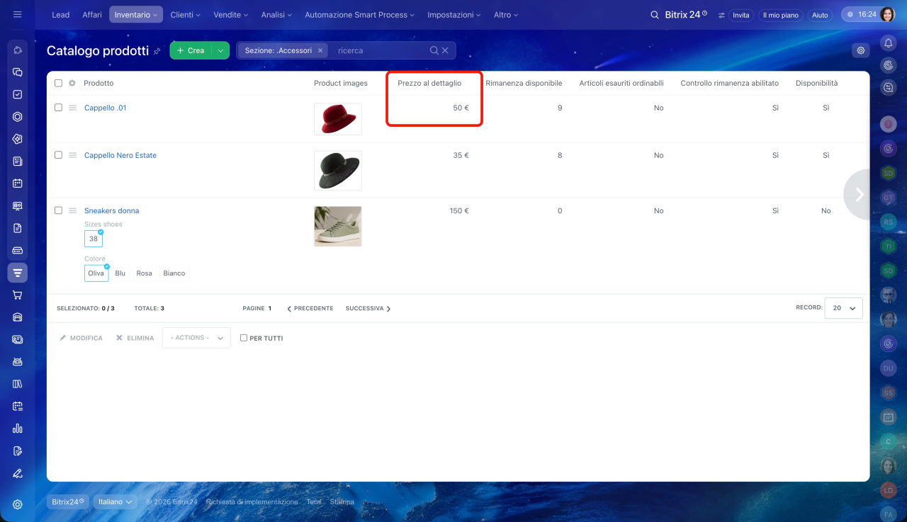
Task: Open the records per page dropdown
Action: pyautogui.click(x=844, y=308)
